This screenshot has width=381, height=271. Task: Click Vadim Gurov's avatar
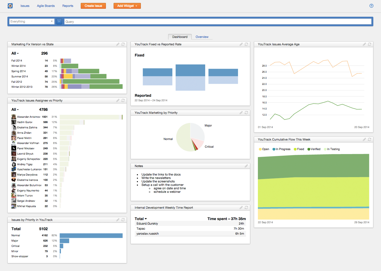click(x=14, y=122)
